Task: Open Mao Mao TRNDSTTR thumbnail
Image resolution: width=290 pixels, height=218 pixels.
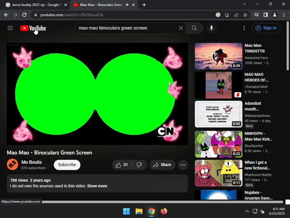Action: [218, 56]
